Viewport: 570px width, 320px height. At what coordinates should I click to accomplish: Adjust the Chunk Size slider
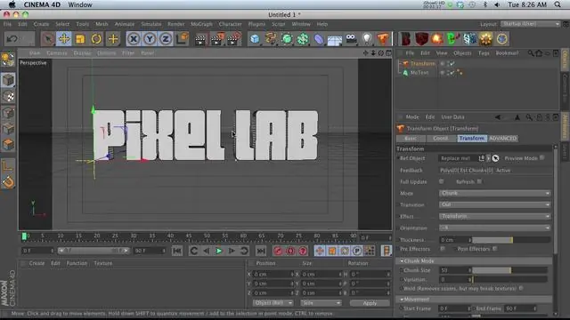click(510, 270)
